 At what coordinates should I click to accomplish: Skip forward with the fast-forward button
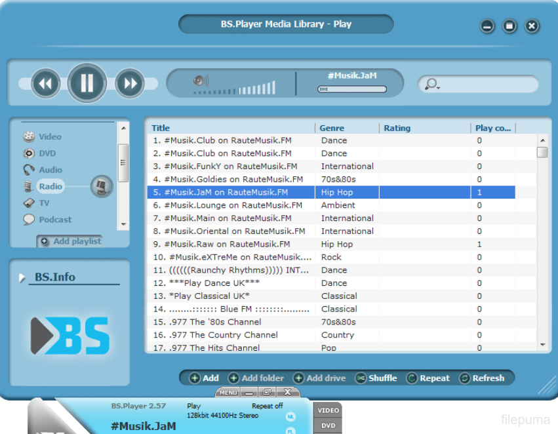[x=130, y=83]
